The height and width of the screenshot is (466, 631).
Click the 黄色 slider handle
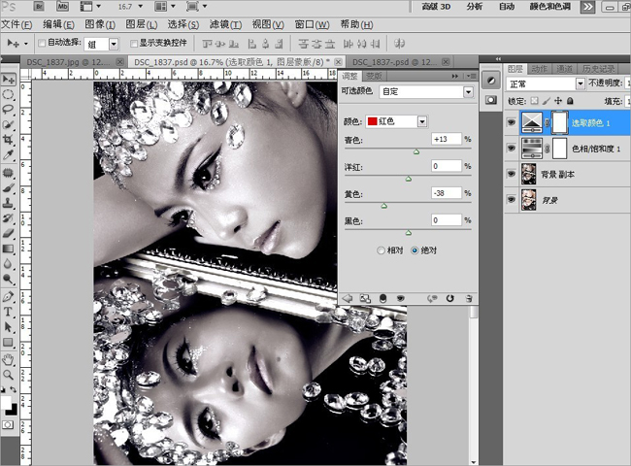384,206
